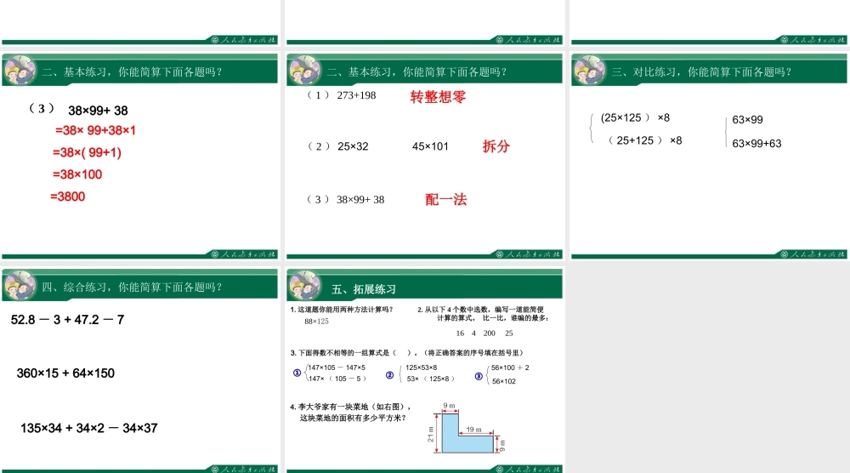Click the text '=38× 99+38×1'

[x=95, y=130]
